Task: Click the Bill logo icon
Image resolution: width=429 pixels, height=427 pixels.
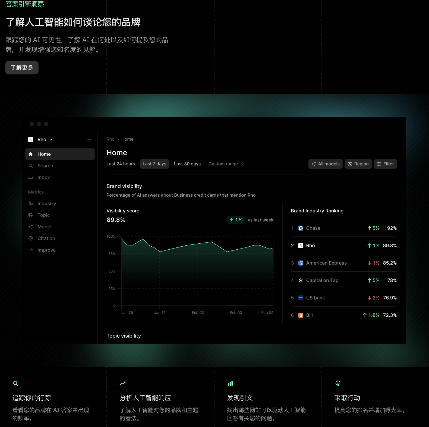Action: point(301,315)
